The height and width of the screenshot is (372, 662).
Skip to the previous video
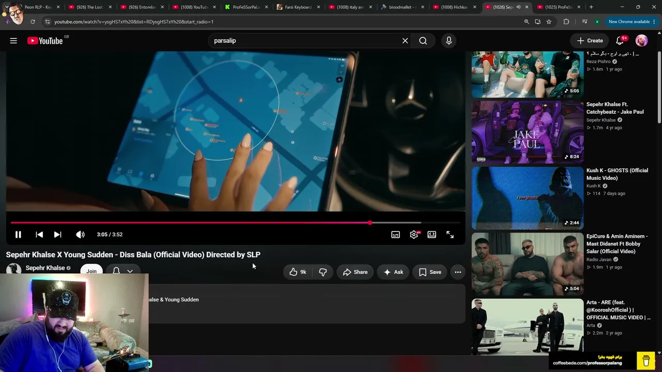[39, 235]
